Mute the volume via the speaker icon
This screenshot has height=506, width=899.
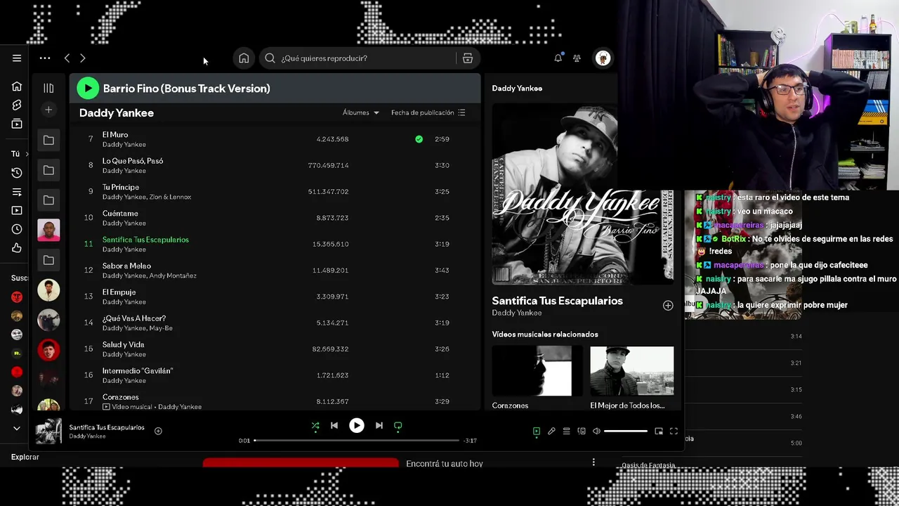click(596, 431)
